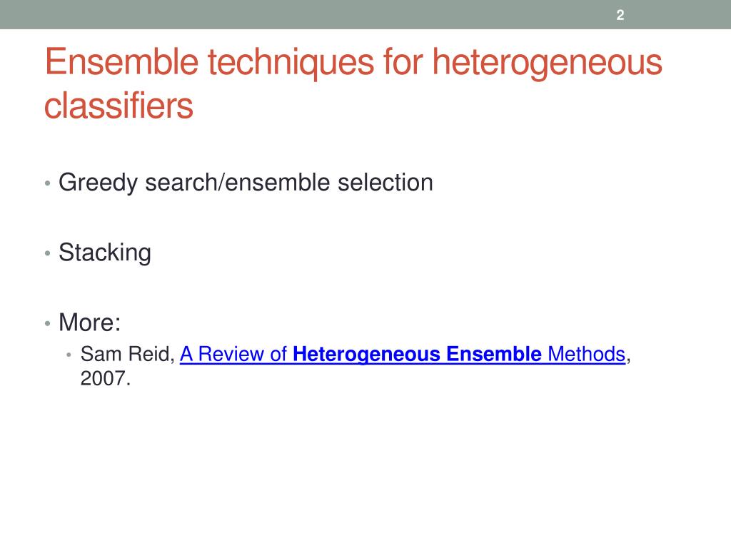This screenshot has height=548, width=731.
Task: Click the word 'heterogeneous' in the title
Action: pos(548,62)
